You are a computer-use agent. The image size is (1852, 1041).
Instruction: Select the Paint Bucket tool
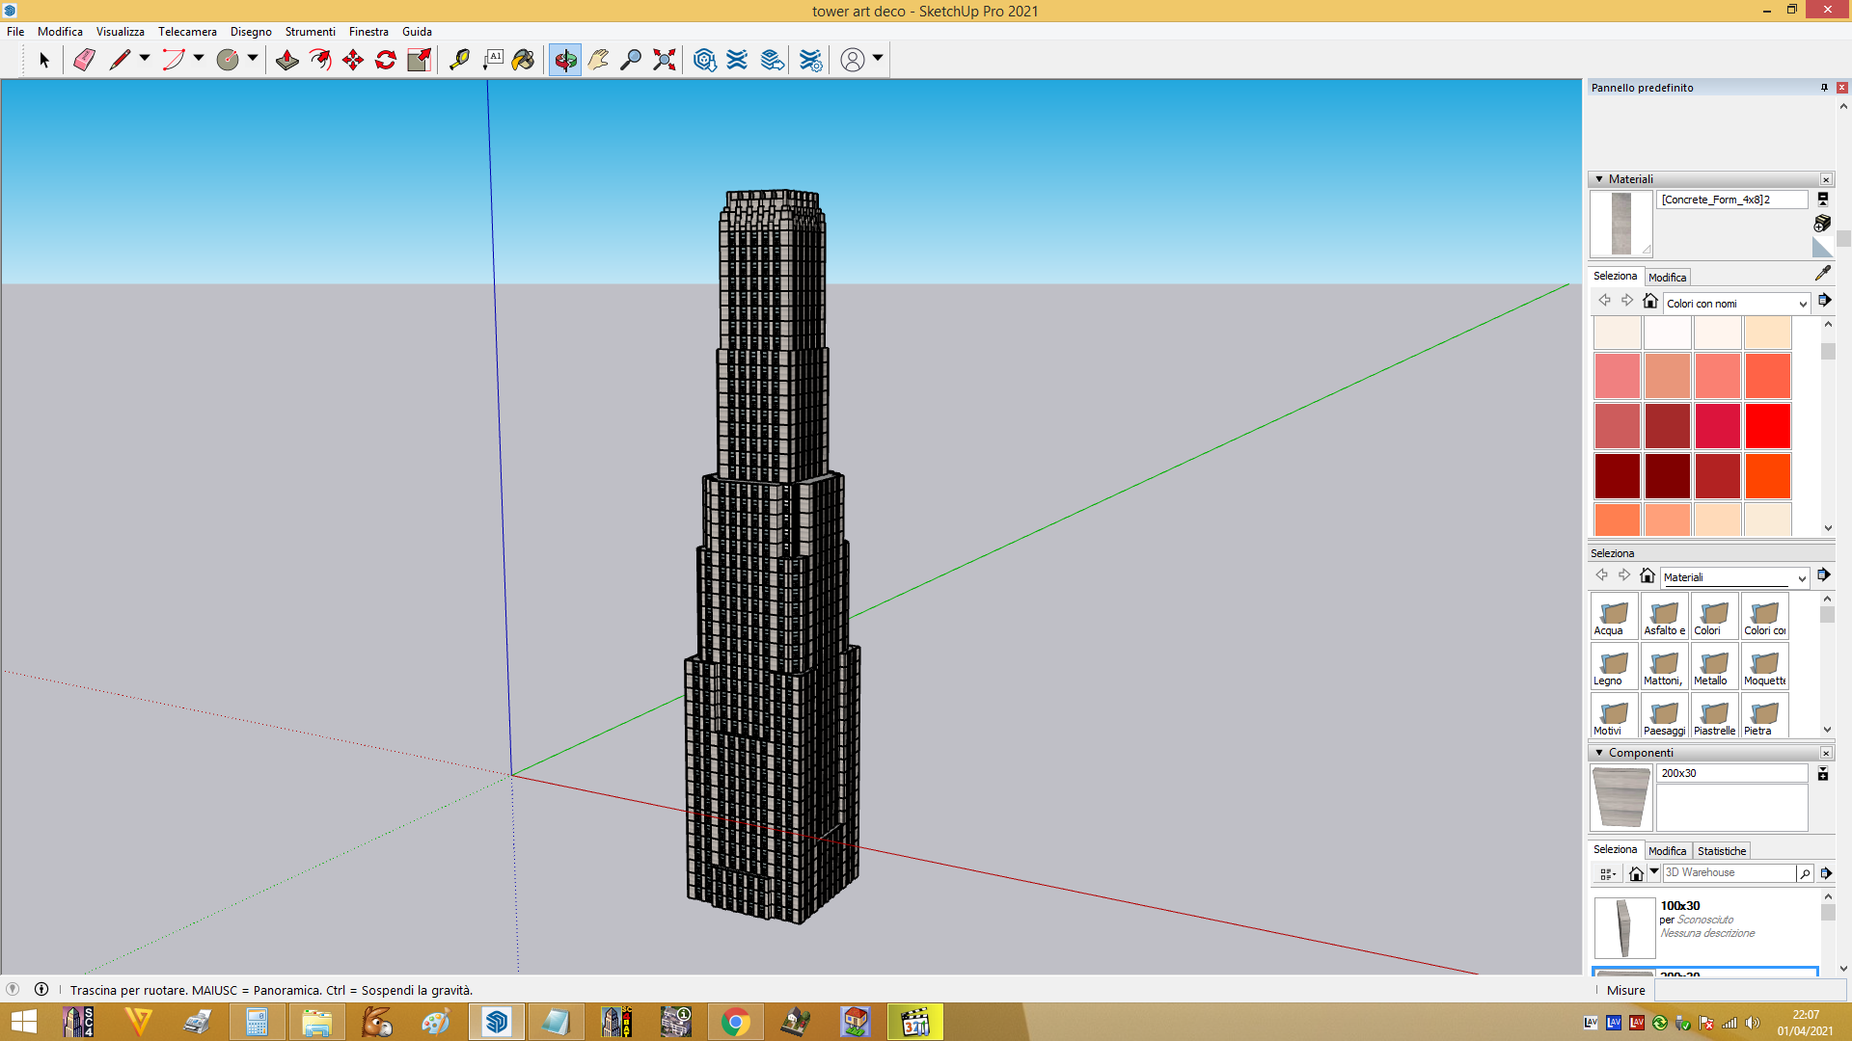[523, 60]
